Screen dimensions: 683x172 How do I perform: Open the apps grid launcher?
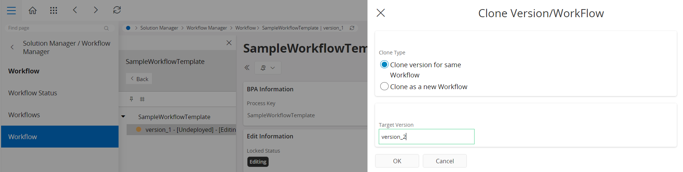[x=54, y=10]
